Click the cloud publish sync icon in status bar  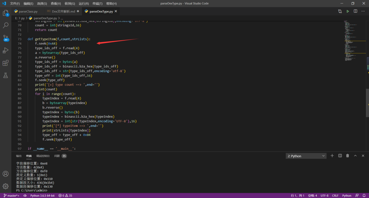(x=25, y=196)
